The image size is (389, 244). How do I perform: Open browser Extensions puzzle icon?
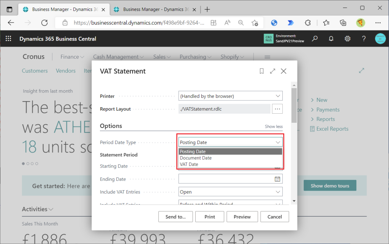coord(308,23)
